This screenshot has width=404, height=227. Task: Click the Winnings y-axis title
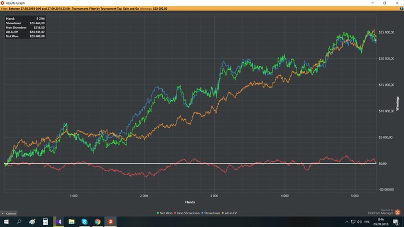pos(398,104)
